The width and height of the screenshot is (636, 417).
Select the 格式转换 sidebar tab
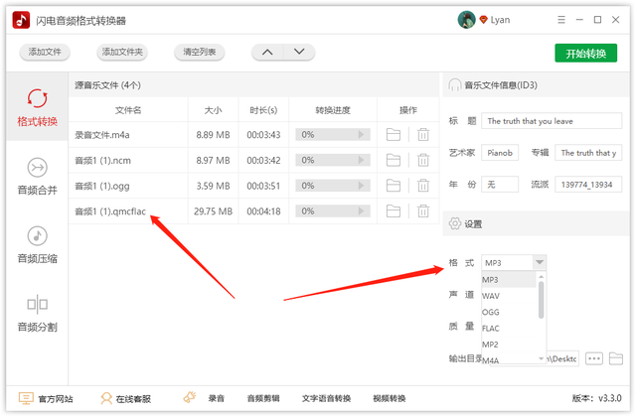(x=38, y=106)
